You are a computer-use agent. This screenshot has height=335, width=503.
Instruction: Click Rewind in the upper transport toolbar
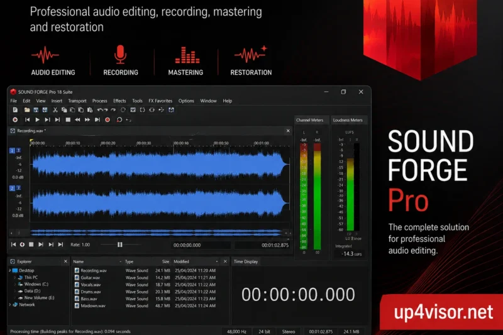(77, 119)
